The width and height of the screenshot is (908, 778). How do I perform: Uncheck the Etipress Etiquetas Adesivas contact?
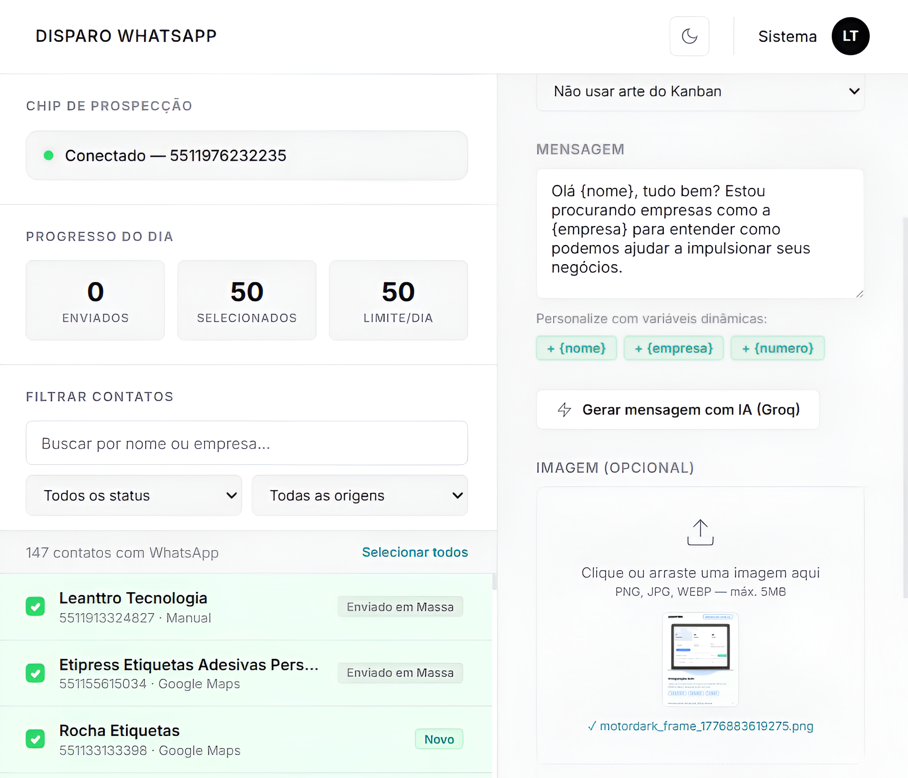click(x=35, y=673)
